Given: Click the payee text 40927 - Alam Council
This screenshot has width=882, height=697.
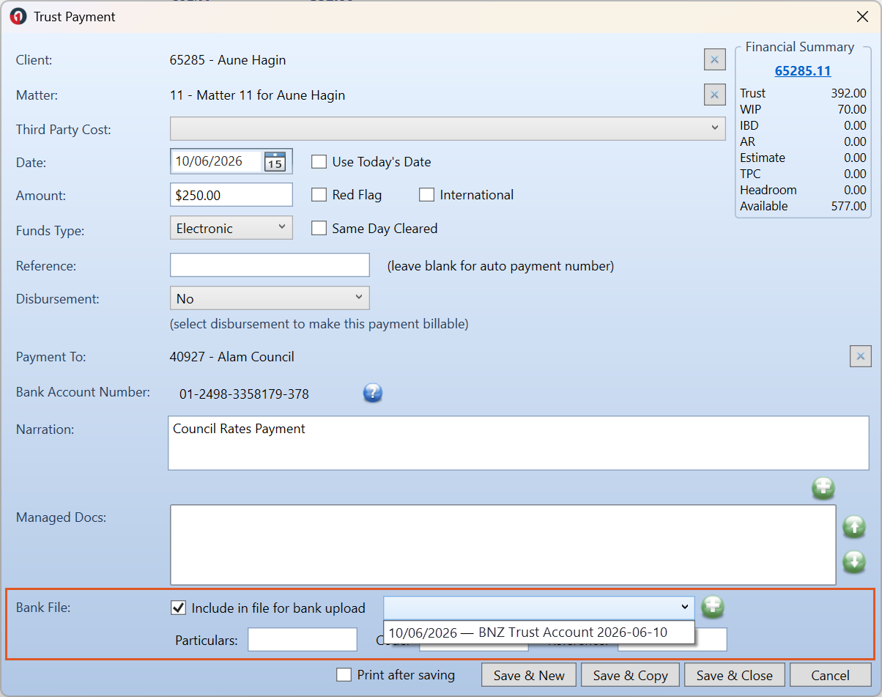Looking at the screenshot, I should [x=232, y=357].
